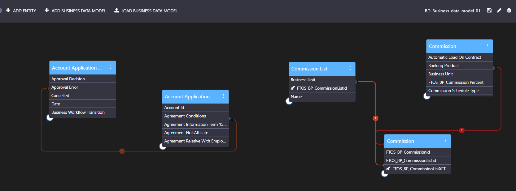Open the three-dot menu on the entity with Account Id
Viewport: 516px width, 191px height.
click(223, 96)
